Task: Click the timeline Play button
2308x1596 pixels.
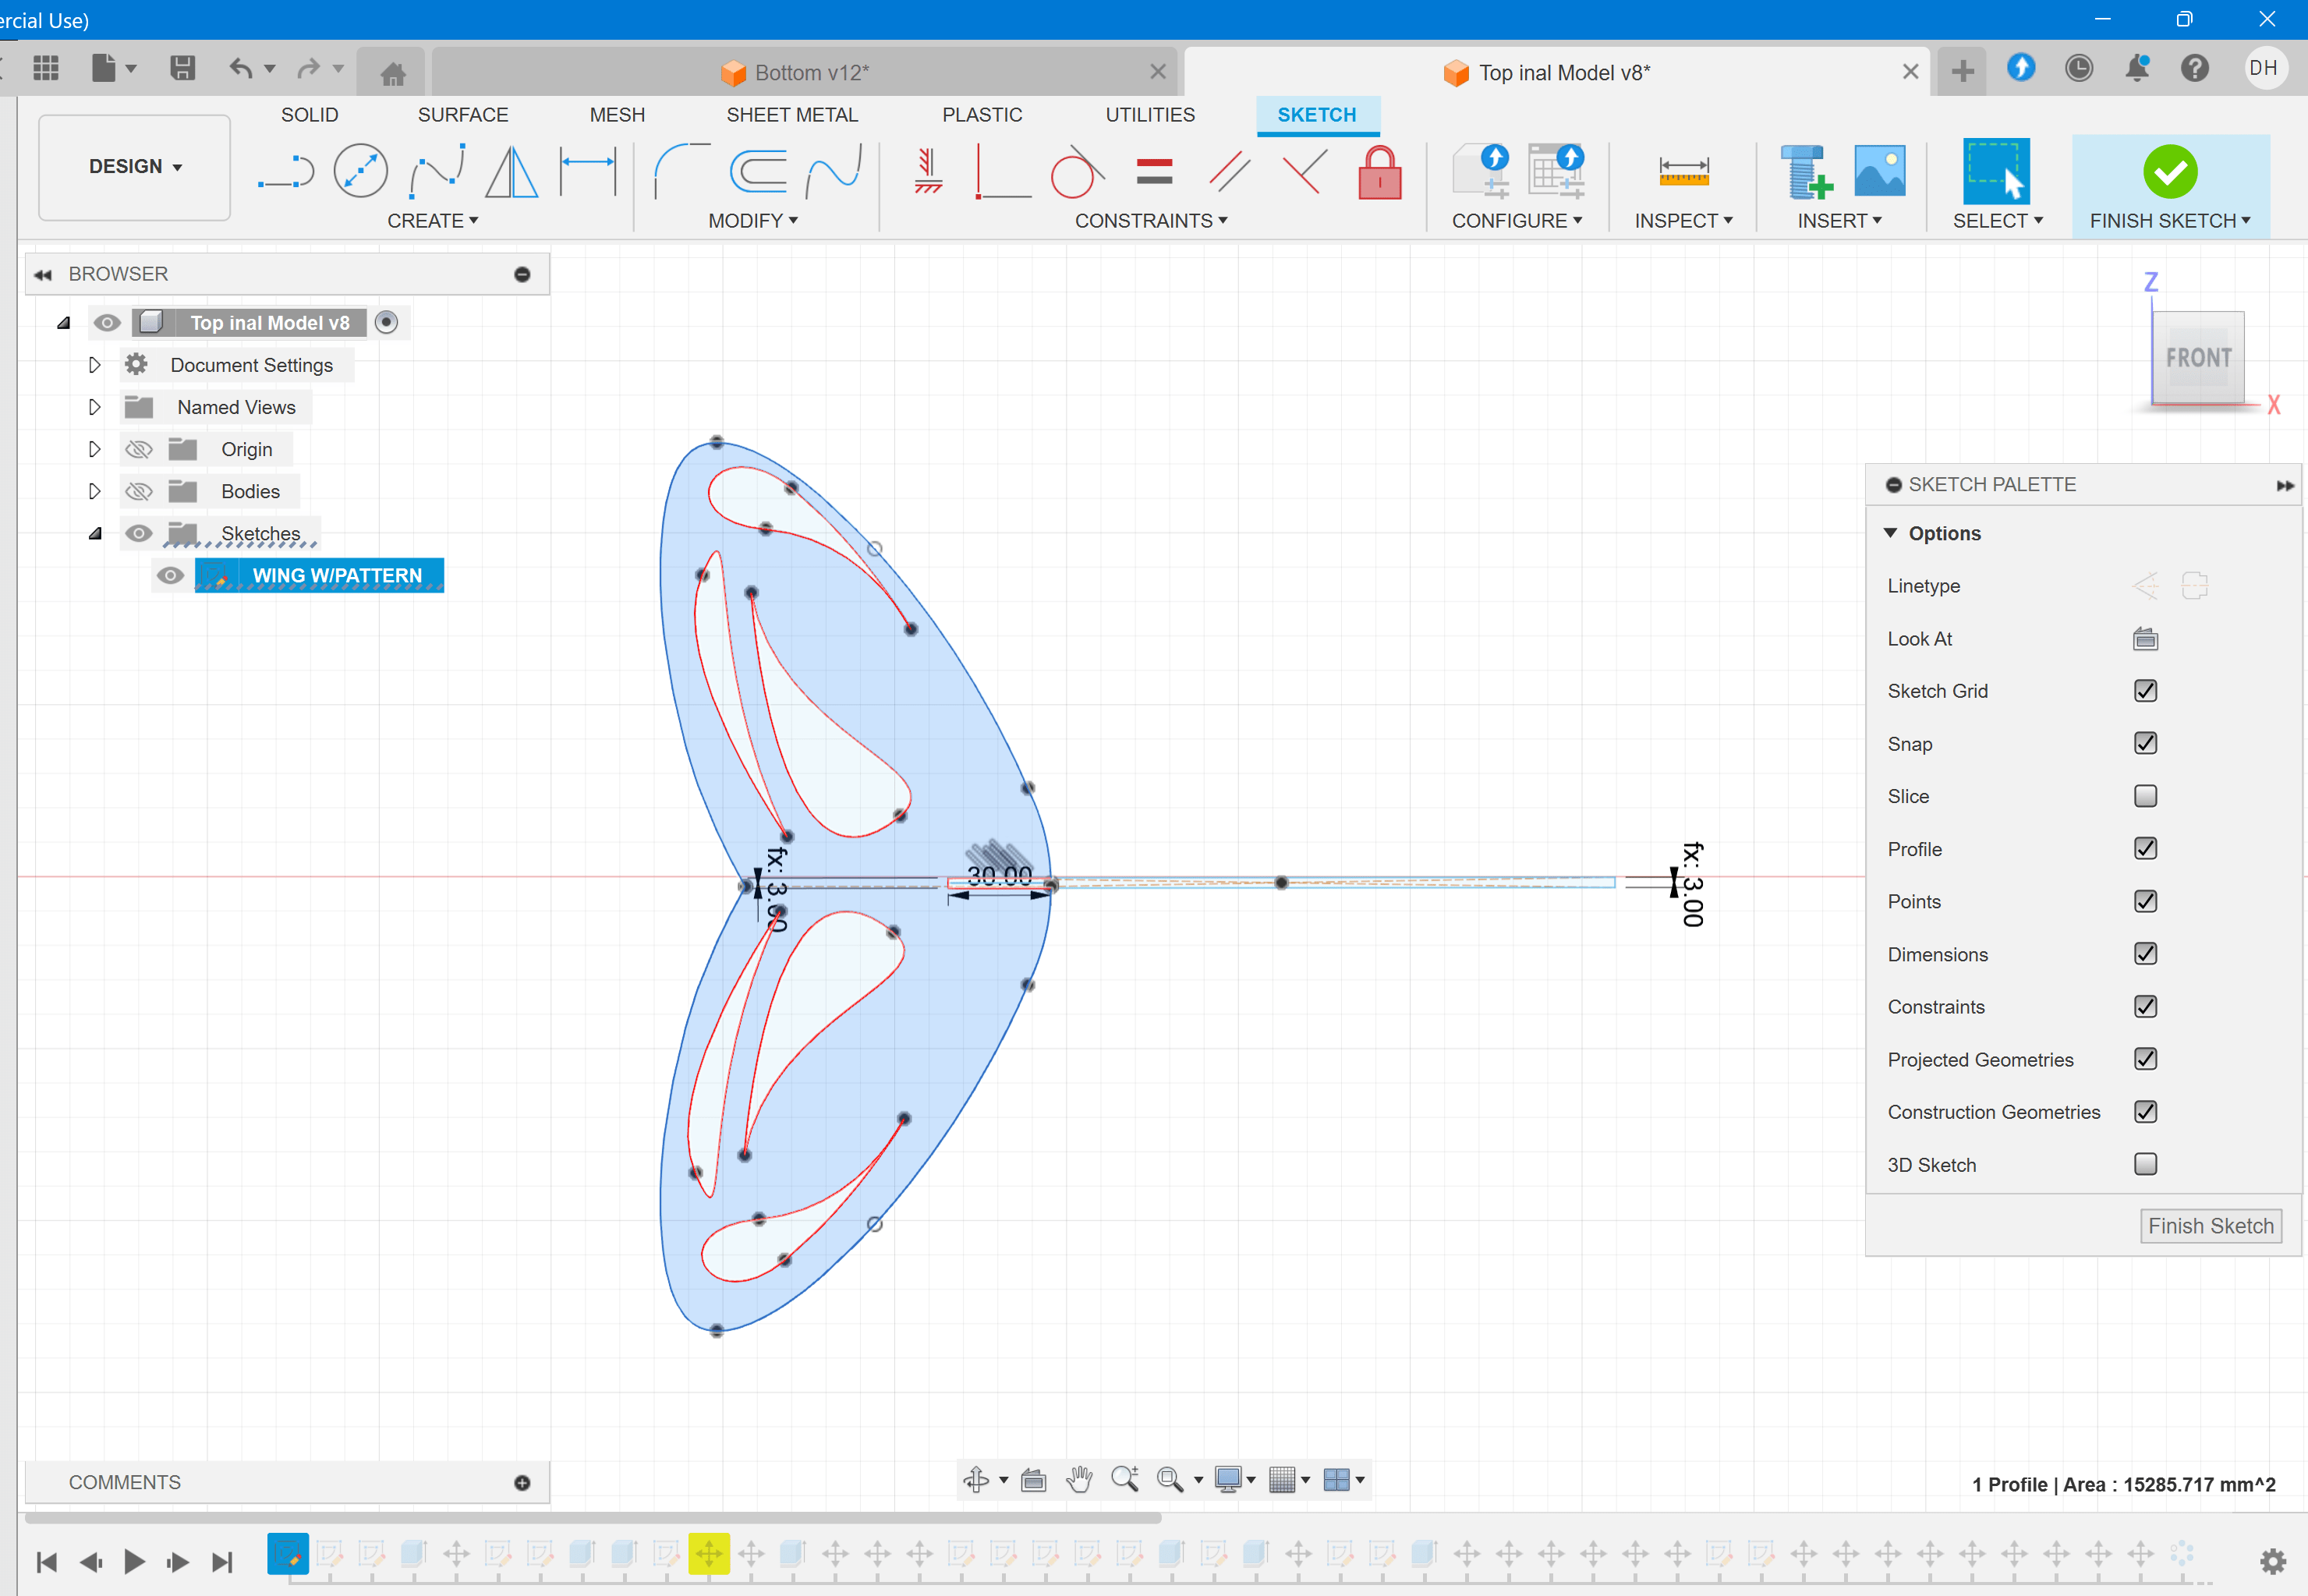Action: point(134,1561)
